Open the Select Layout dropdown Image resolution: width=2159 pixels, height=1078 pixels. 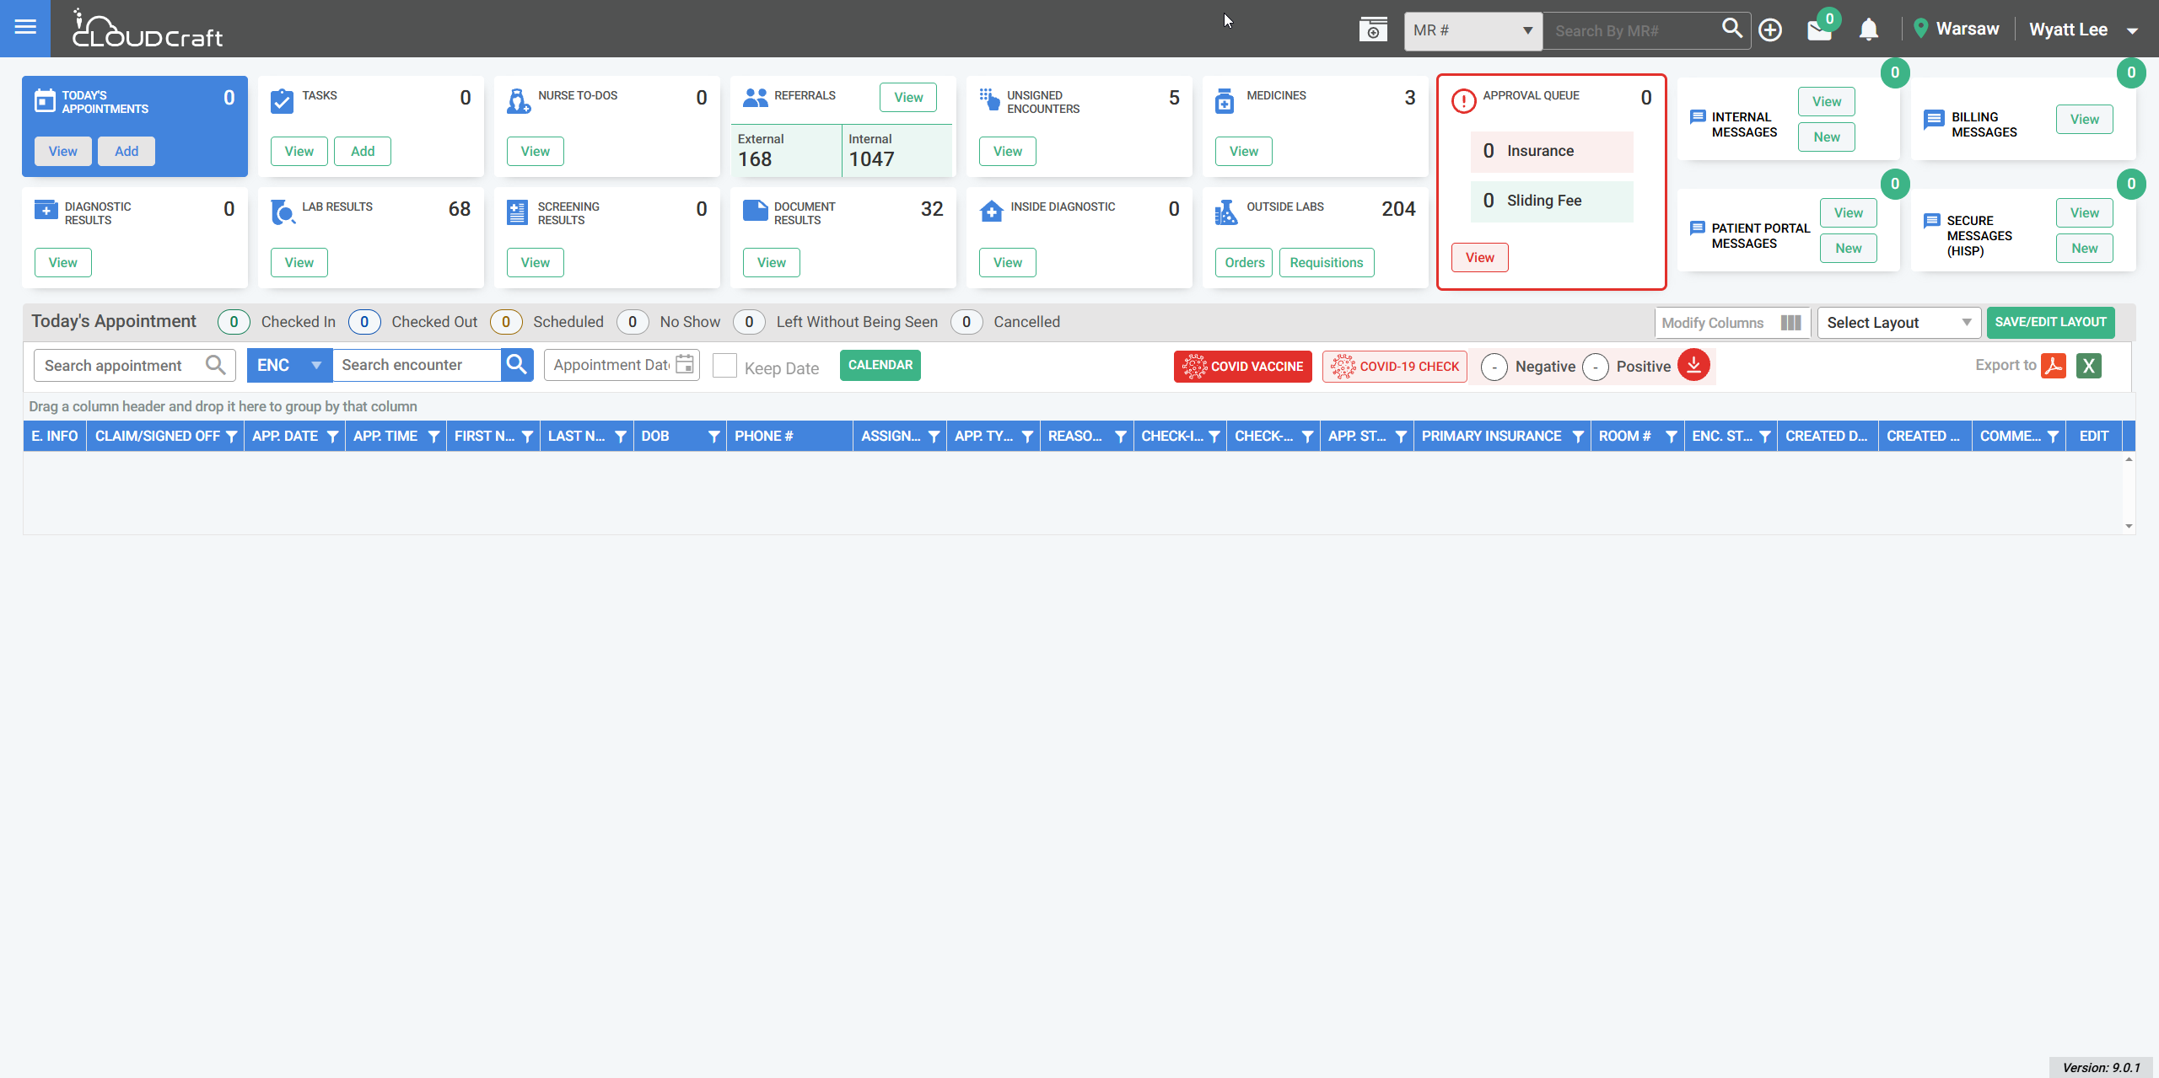(1898, 323)
